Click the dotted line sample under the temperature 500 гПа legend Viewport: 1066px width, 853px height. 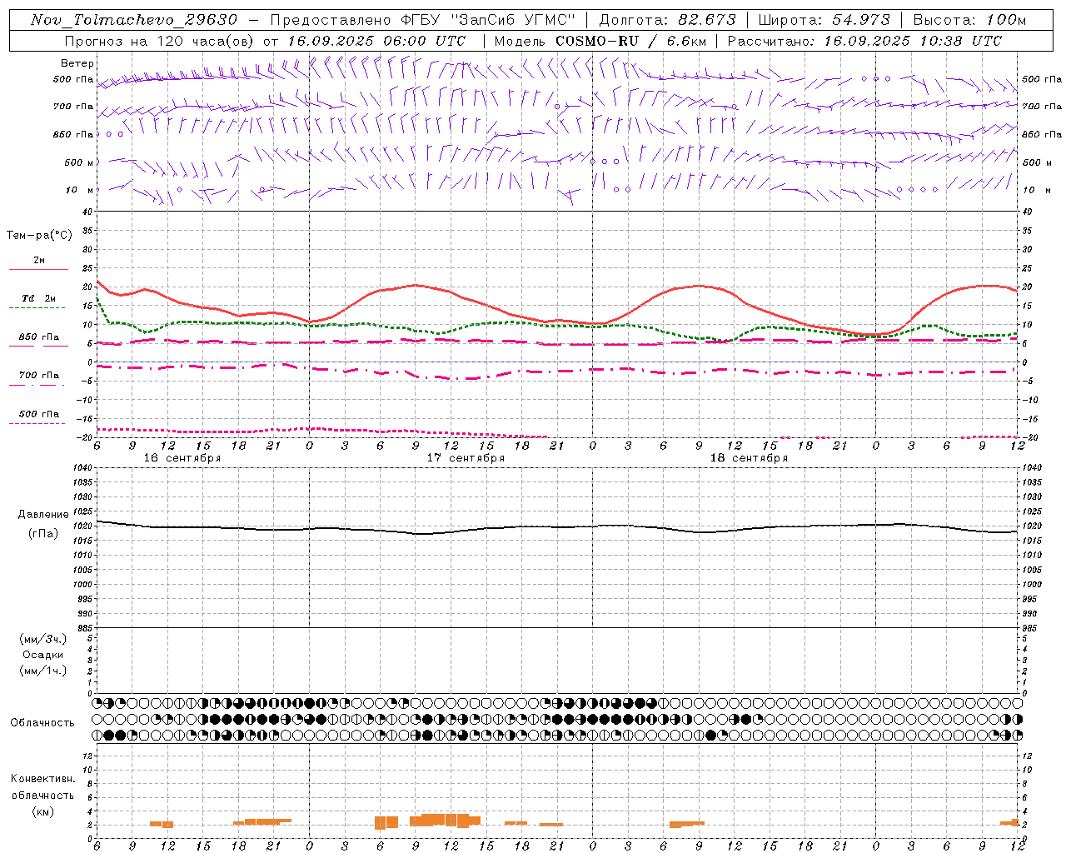click(37, 423)
